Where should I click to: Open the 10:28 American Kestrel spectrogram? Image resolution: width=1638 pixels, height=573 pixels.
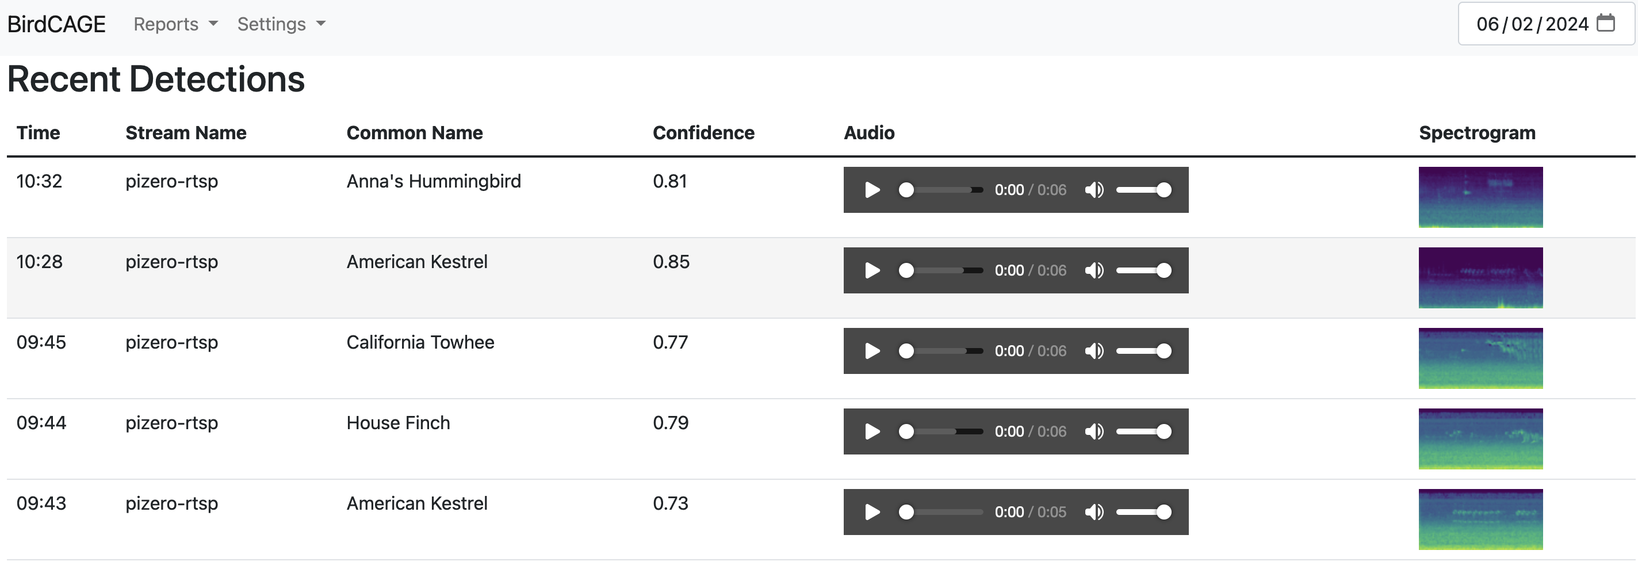point(1480,278)
